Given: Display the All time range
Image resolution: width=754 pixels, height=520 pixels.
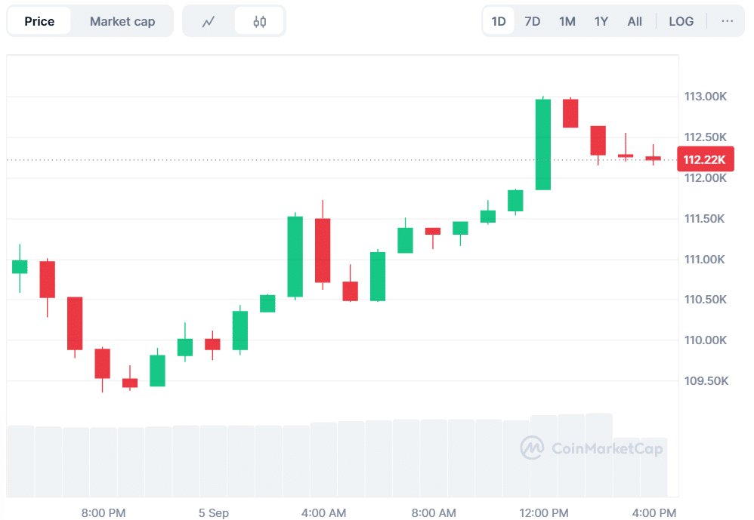Looking at the screenshot, I should point(635,21).
